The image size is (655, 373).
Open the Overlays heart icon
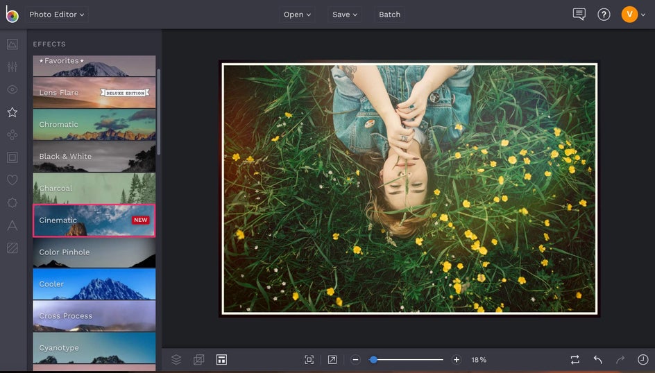coord(12,180)
